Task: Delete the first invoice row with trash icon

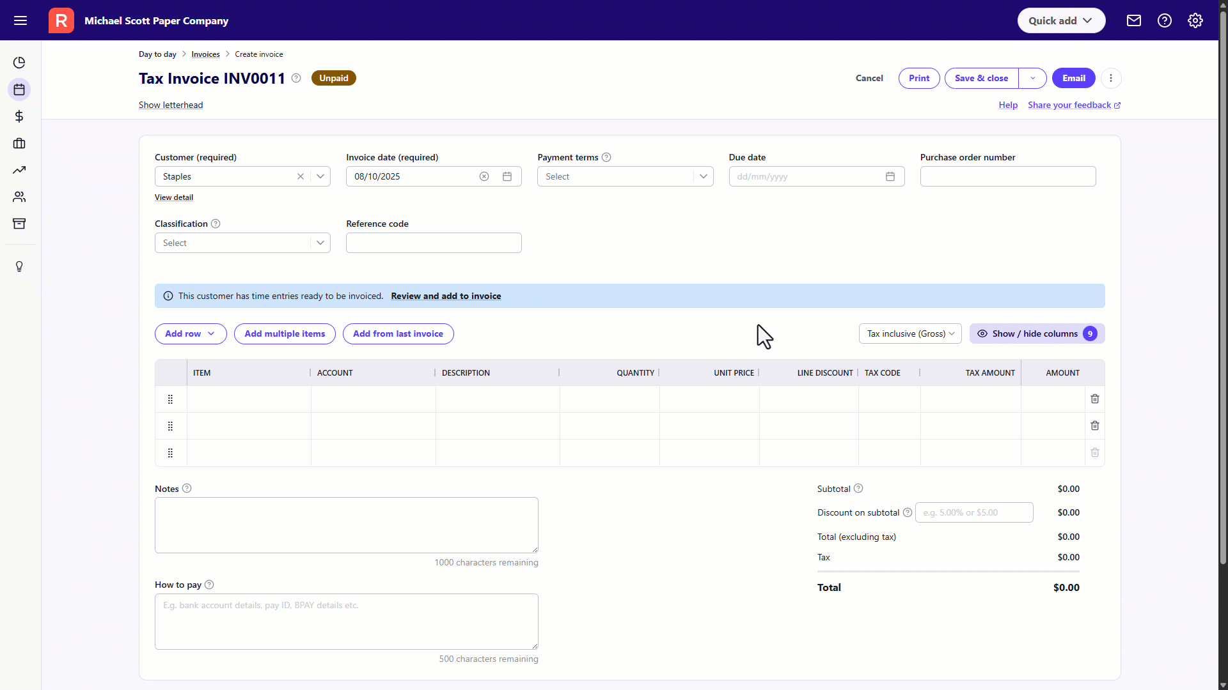Action: coord(1095,399)
